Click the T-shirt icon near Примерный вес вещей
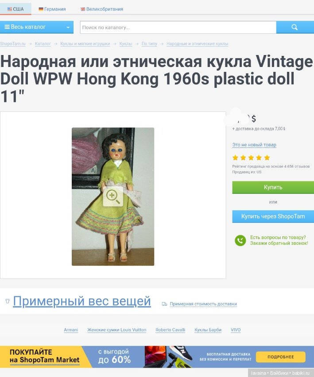The height and width of the screenshot is (377, 314). [x=8, y=301]
